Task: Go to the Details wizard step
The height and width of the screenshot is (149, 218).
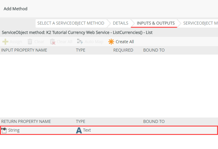Action: [x=121, y=23]
